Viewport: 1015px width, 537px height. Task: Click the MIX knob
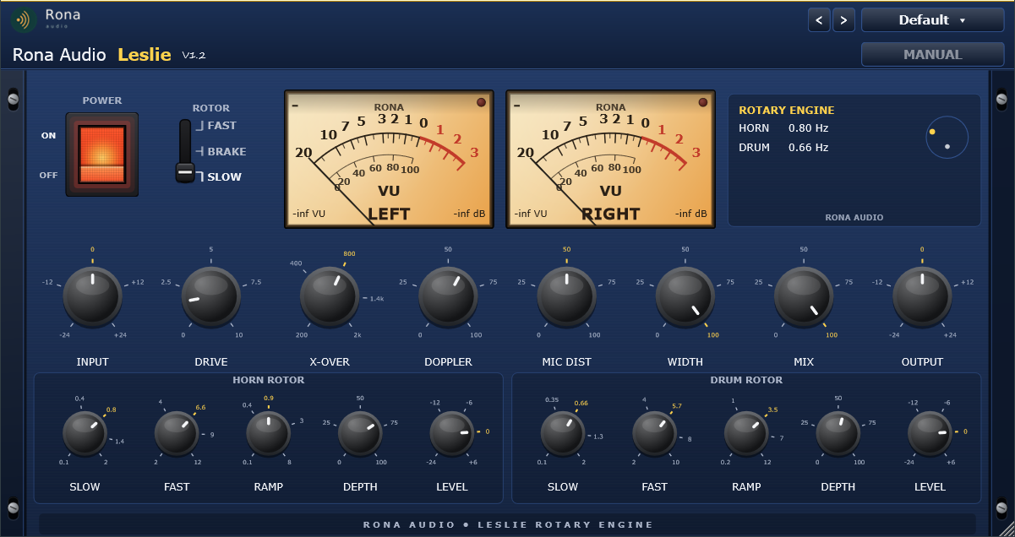[804, 296]
